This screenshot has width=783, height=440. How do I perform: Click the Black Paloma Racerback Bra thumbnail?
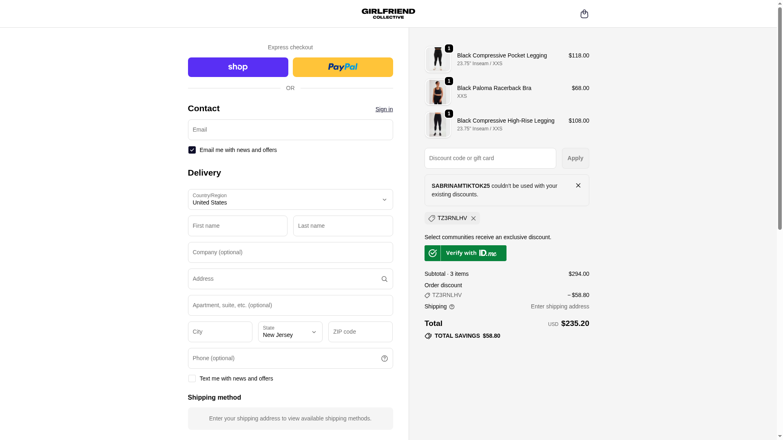438,92
